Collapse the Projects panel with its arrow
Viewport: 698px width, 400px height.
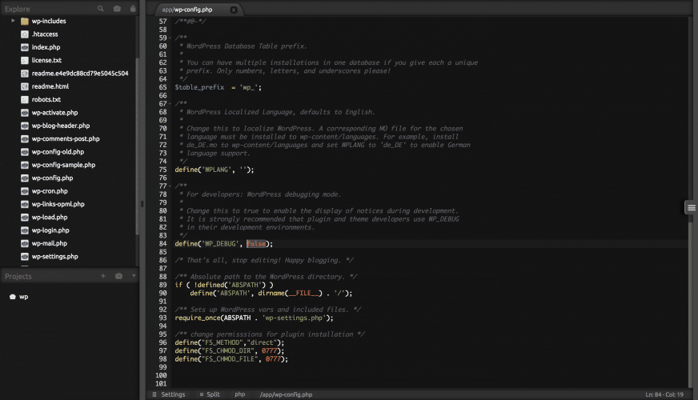click(134, 276)
